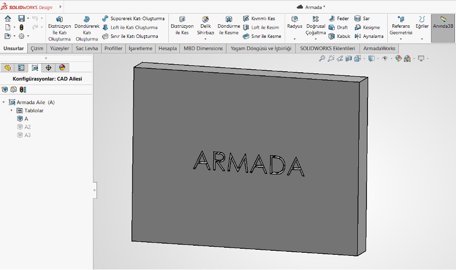Image resolution: width=456 pixels, height=270 pixels.
Task: Choose the Aynalama mirror command
Action: point(369,36)
